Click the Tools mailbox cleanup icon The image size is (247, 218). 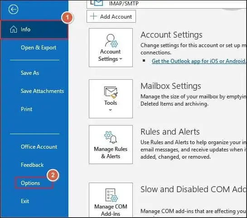pyautogui.click(x=111, y=92)
